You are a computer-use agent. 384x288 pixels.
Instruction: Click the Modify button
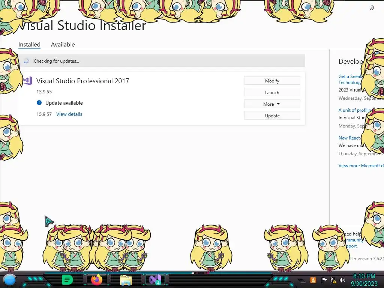272,81
